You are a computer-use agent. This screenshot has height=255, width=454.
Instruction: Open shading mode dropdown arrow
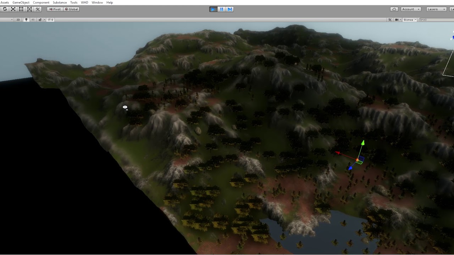pos(12,20)
